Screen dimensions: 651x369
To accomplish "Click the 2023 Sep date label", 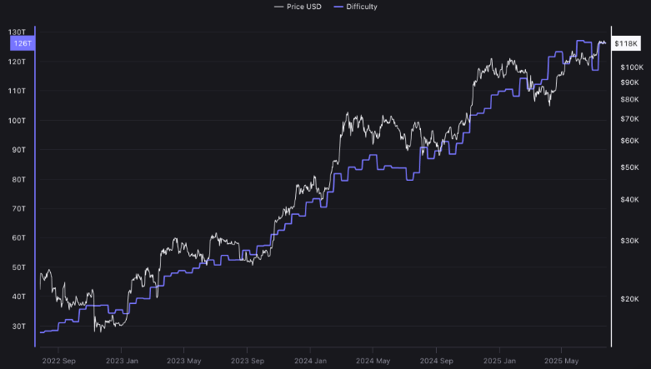I will [x=247, y=361].
